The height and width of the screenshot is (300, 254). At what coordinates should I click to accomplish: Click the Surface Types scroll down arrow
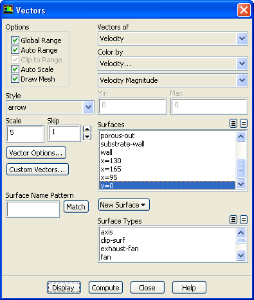241,255
